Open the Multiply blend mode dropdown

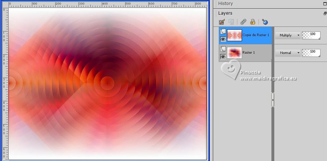[288, 35]
